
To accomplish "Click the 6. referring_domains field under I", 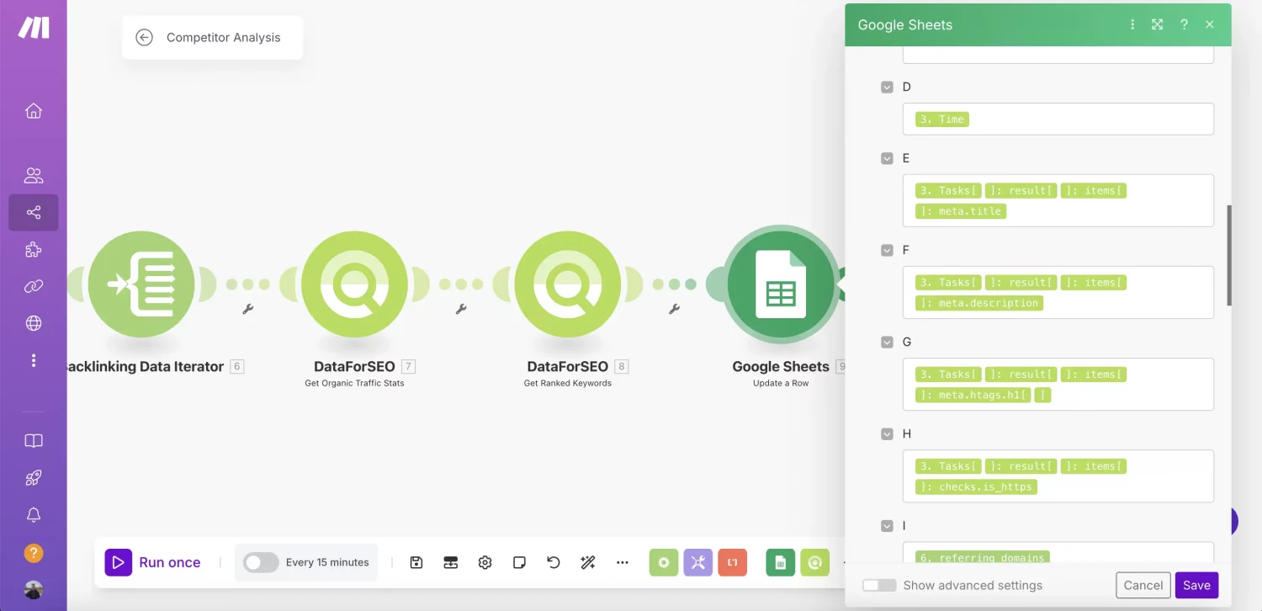I will point(1058,552).
